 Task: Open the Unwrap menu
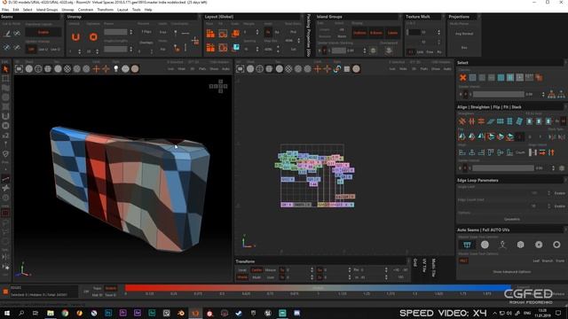click(67, 10)
